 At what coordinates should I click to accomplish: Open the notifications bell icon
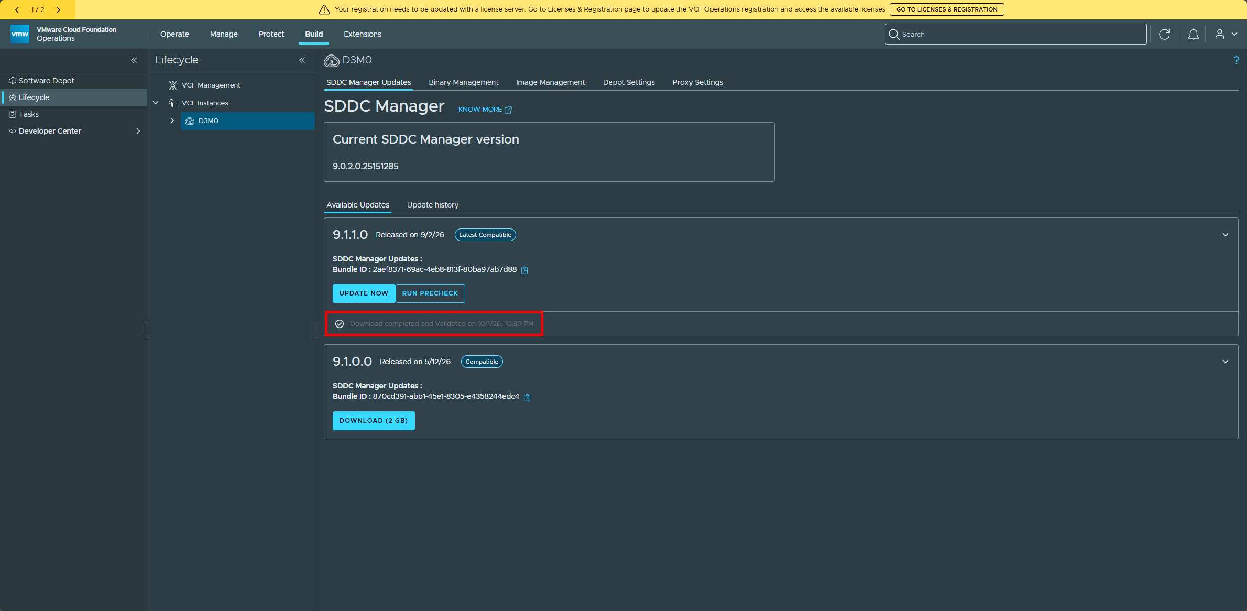pyautogui.click(x=1193, y=34)
